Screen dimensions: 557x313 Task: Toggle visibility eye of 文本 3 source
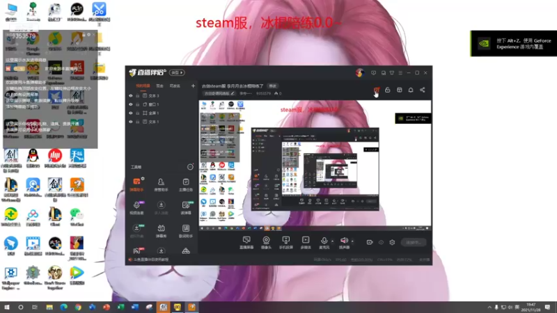[131, 96]
